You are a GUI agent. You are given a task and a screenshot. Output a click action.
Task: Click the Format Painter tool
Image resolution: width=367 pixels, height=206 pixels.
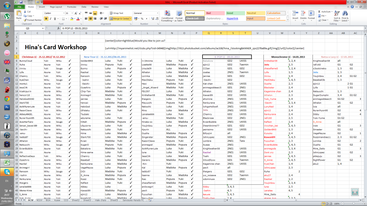point(32,20)
